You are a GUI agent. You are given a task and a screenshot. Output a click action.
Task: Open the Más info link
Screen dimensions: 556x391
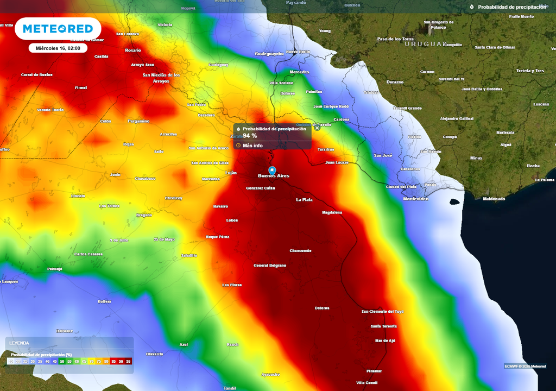tap(252, 146)
